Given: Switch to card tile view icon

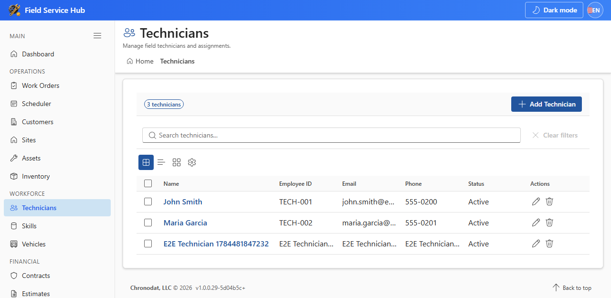Looking at the screenshot, I should tap(177, 162).
